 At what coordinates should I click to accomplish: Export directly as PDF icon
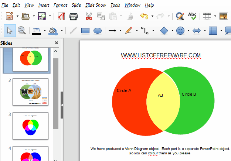61,16
